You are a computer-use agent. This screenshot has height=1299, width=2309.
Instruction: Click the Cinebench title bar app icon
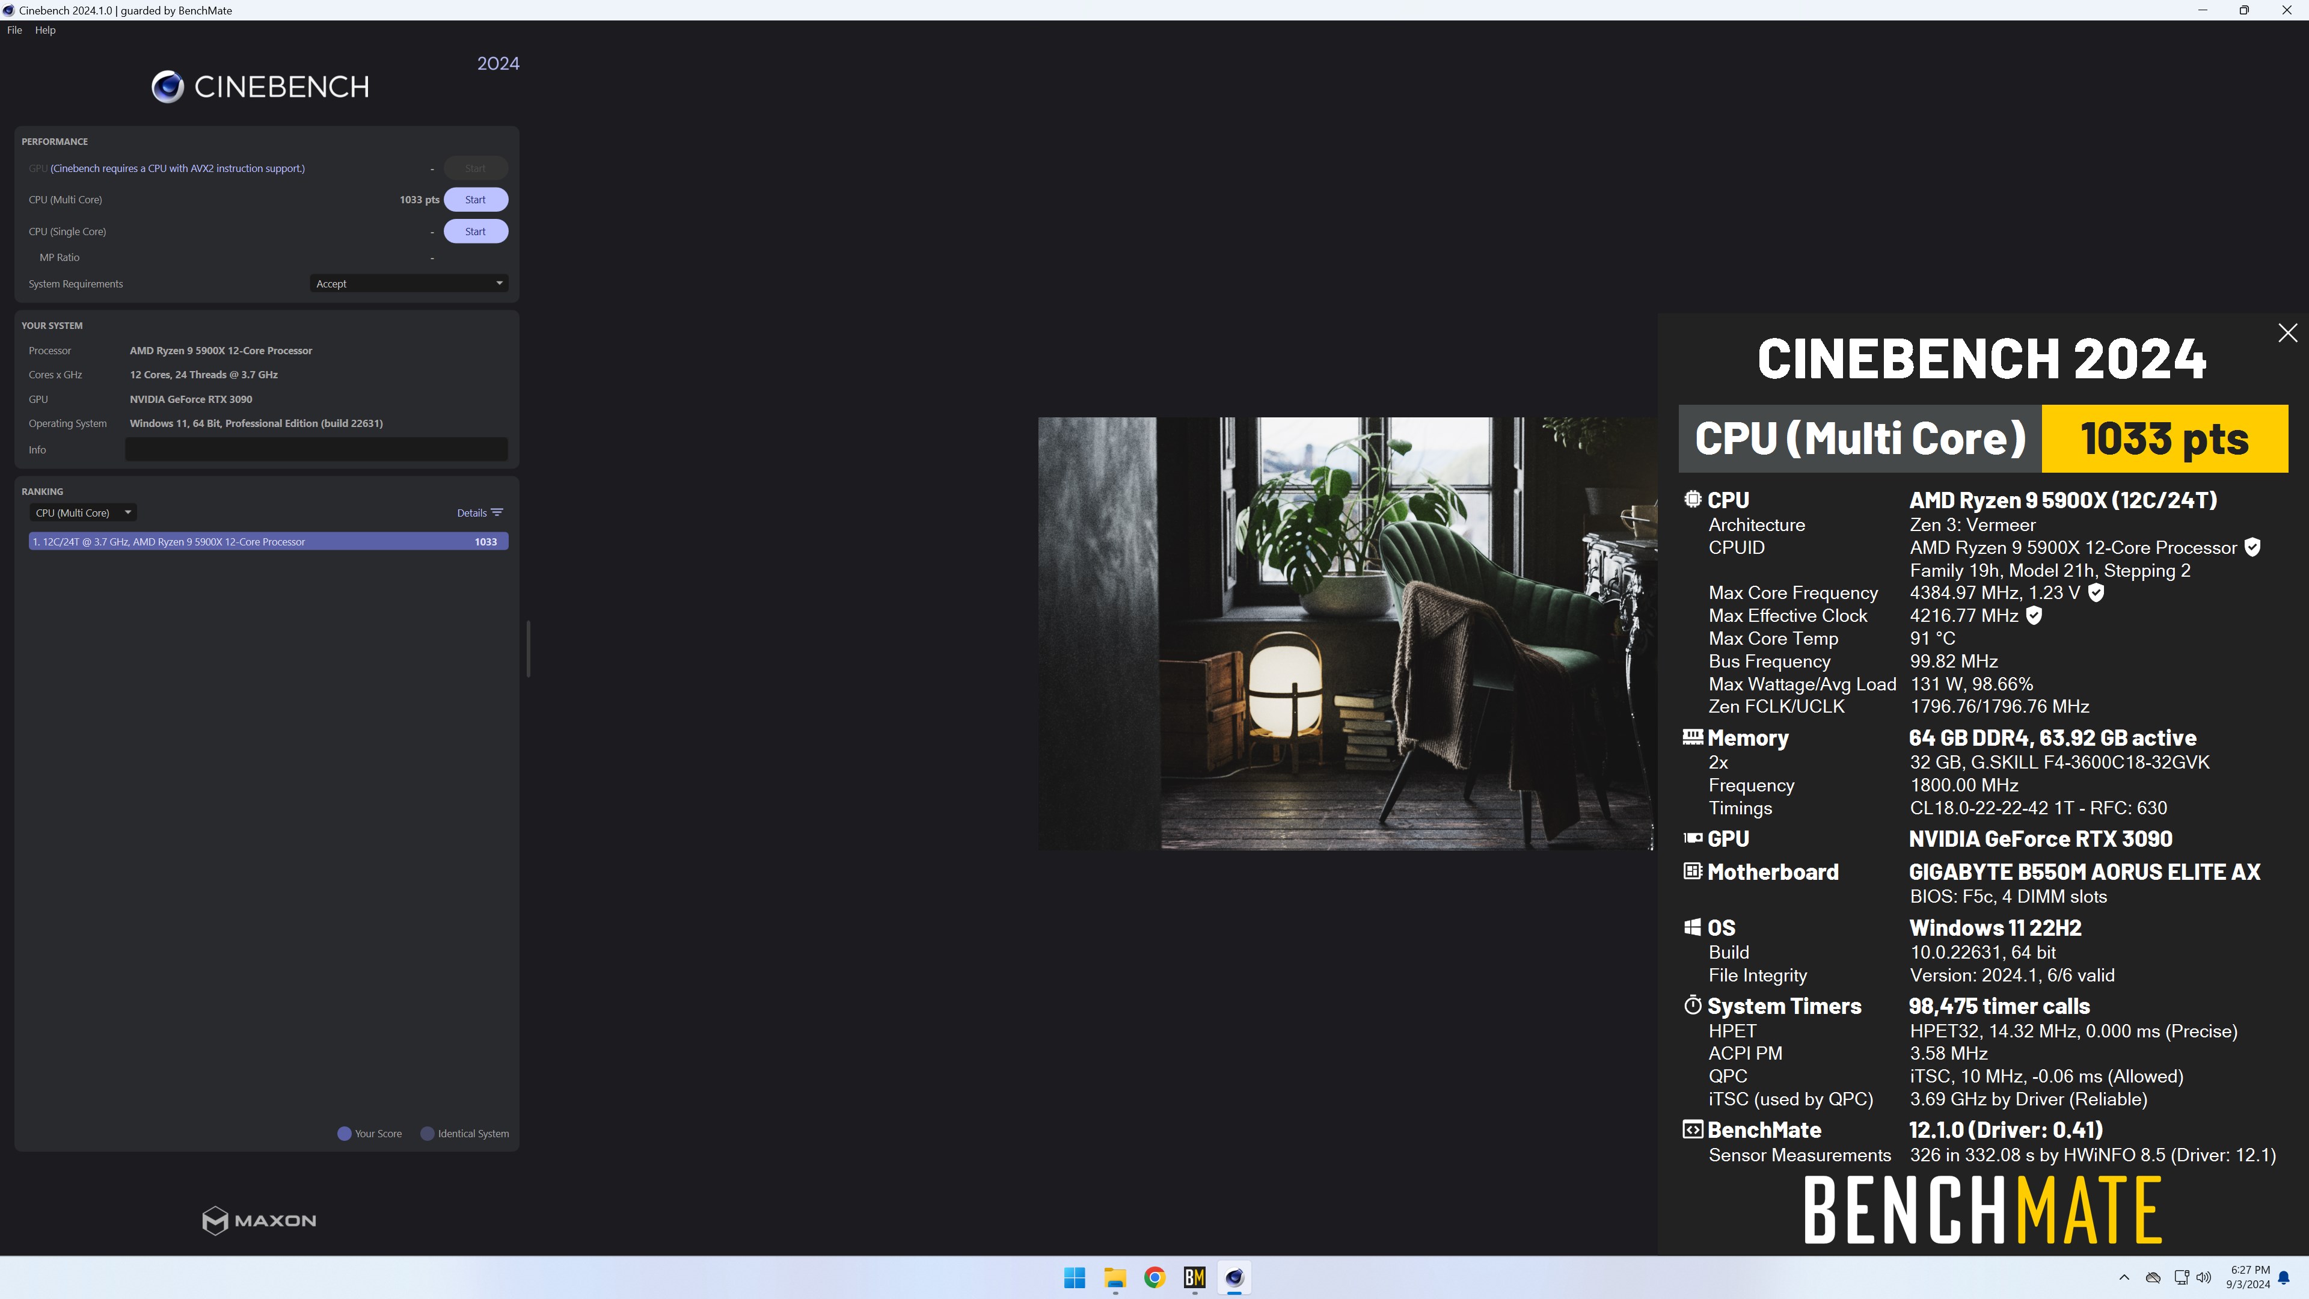point(9,10)
